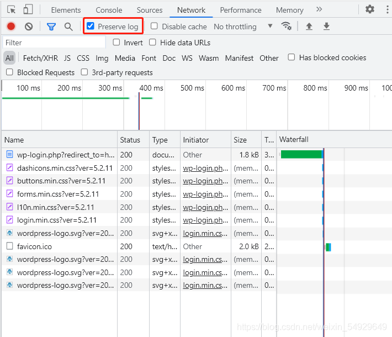Filter requests by Other type

pos(269,58)
